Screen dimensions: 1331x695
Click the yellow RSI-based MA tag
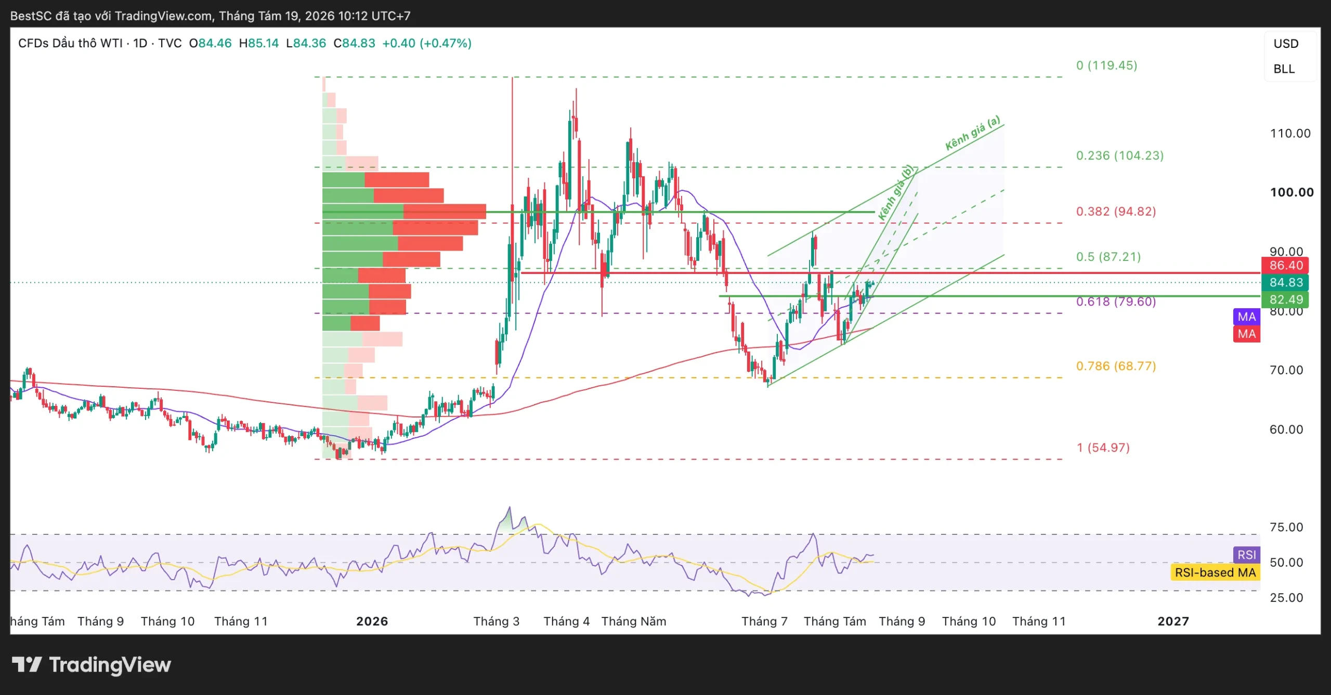pos(1215,572)
